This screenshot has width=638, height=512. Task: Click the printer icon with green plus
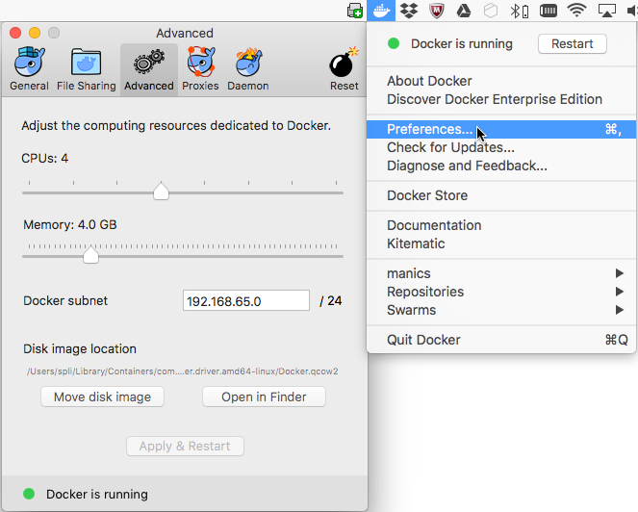point(355,11)
